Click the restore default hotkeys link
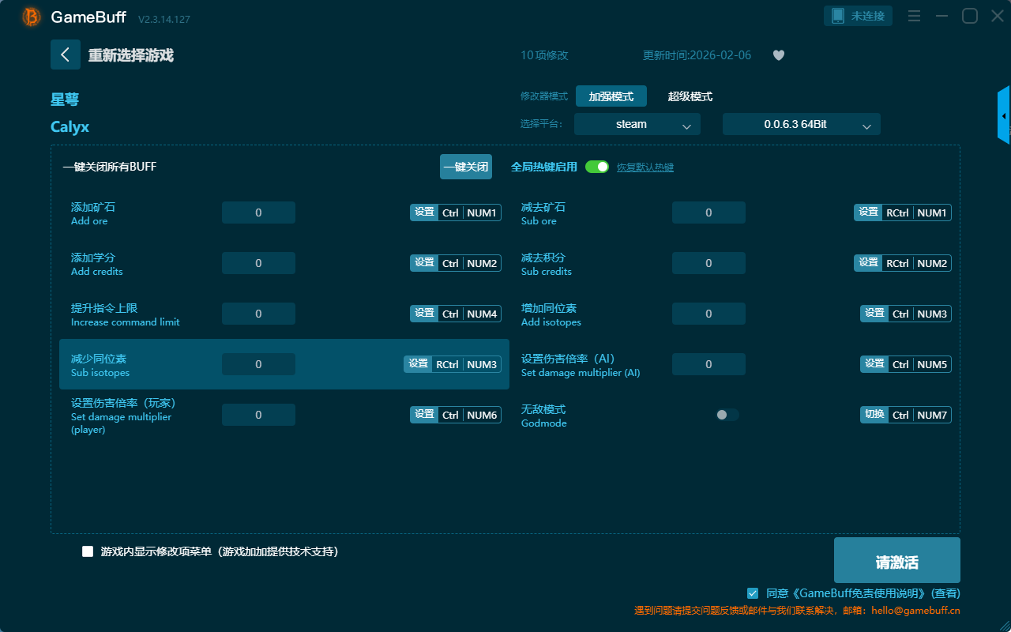1011x632 pixels. click(x=645, y=167)
